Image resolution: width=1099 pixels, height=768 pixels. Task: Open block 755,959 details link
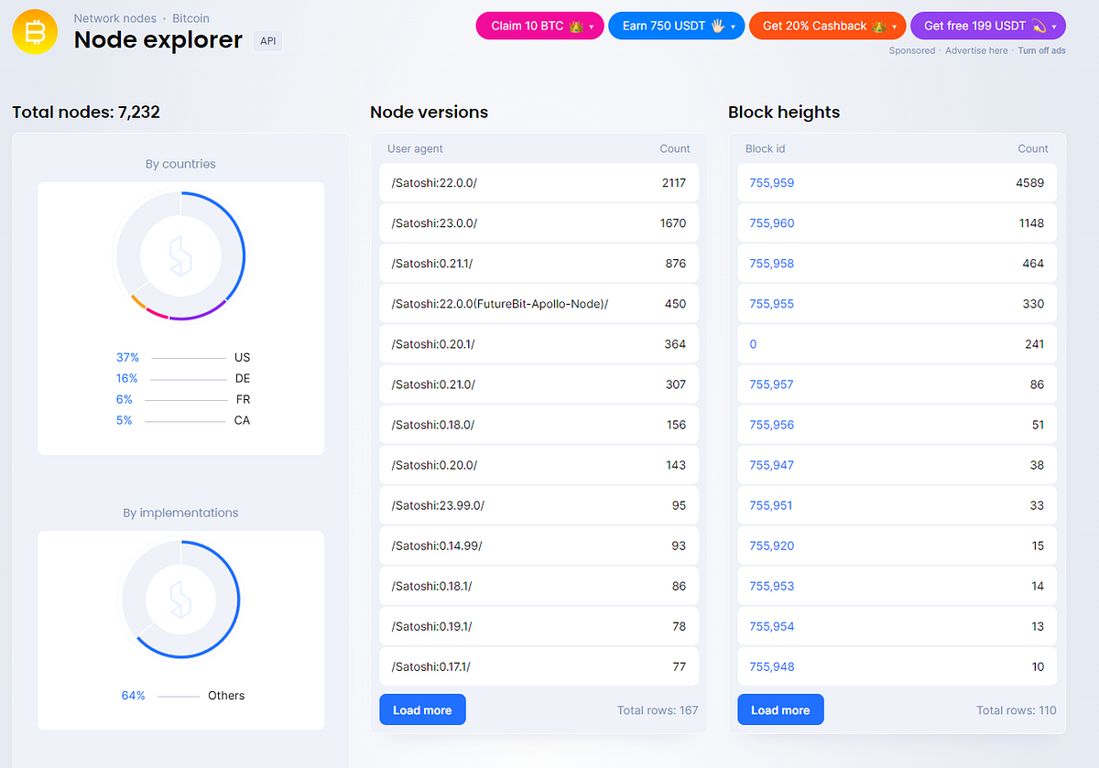[772, 182]
